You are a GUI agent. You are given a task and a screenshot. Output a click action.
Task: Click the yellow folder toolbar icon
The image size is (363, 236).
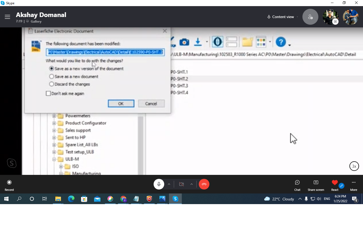coord(247,42)
